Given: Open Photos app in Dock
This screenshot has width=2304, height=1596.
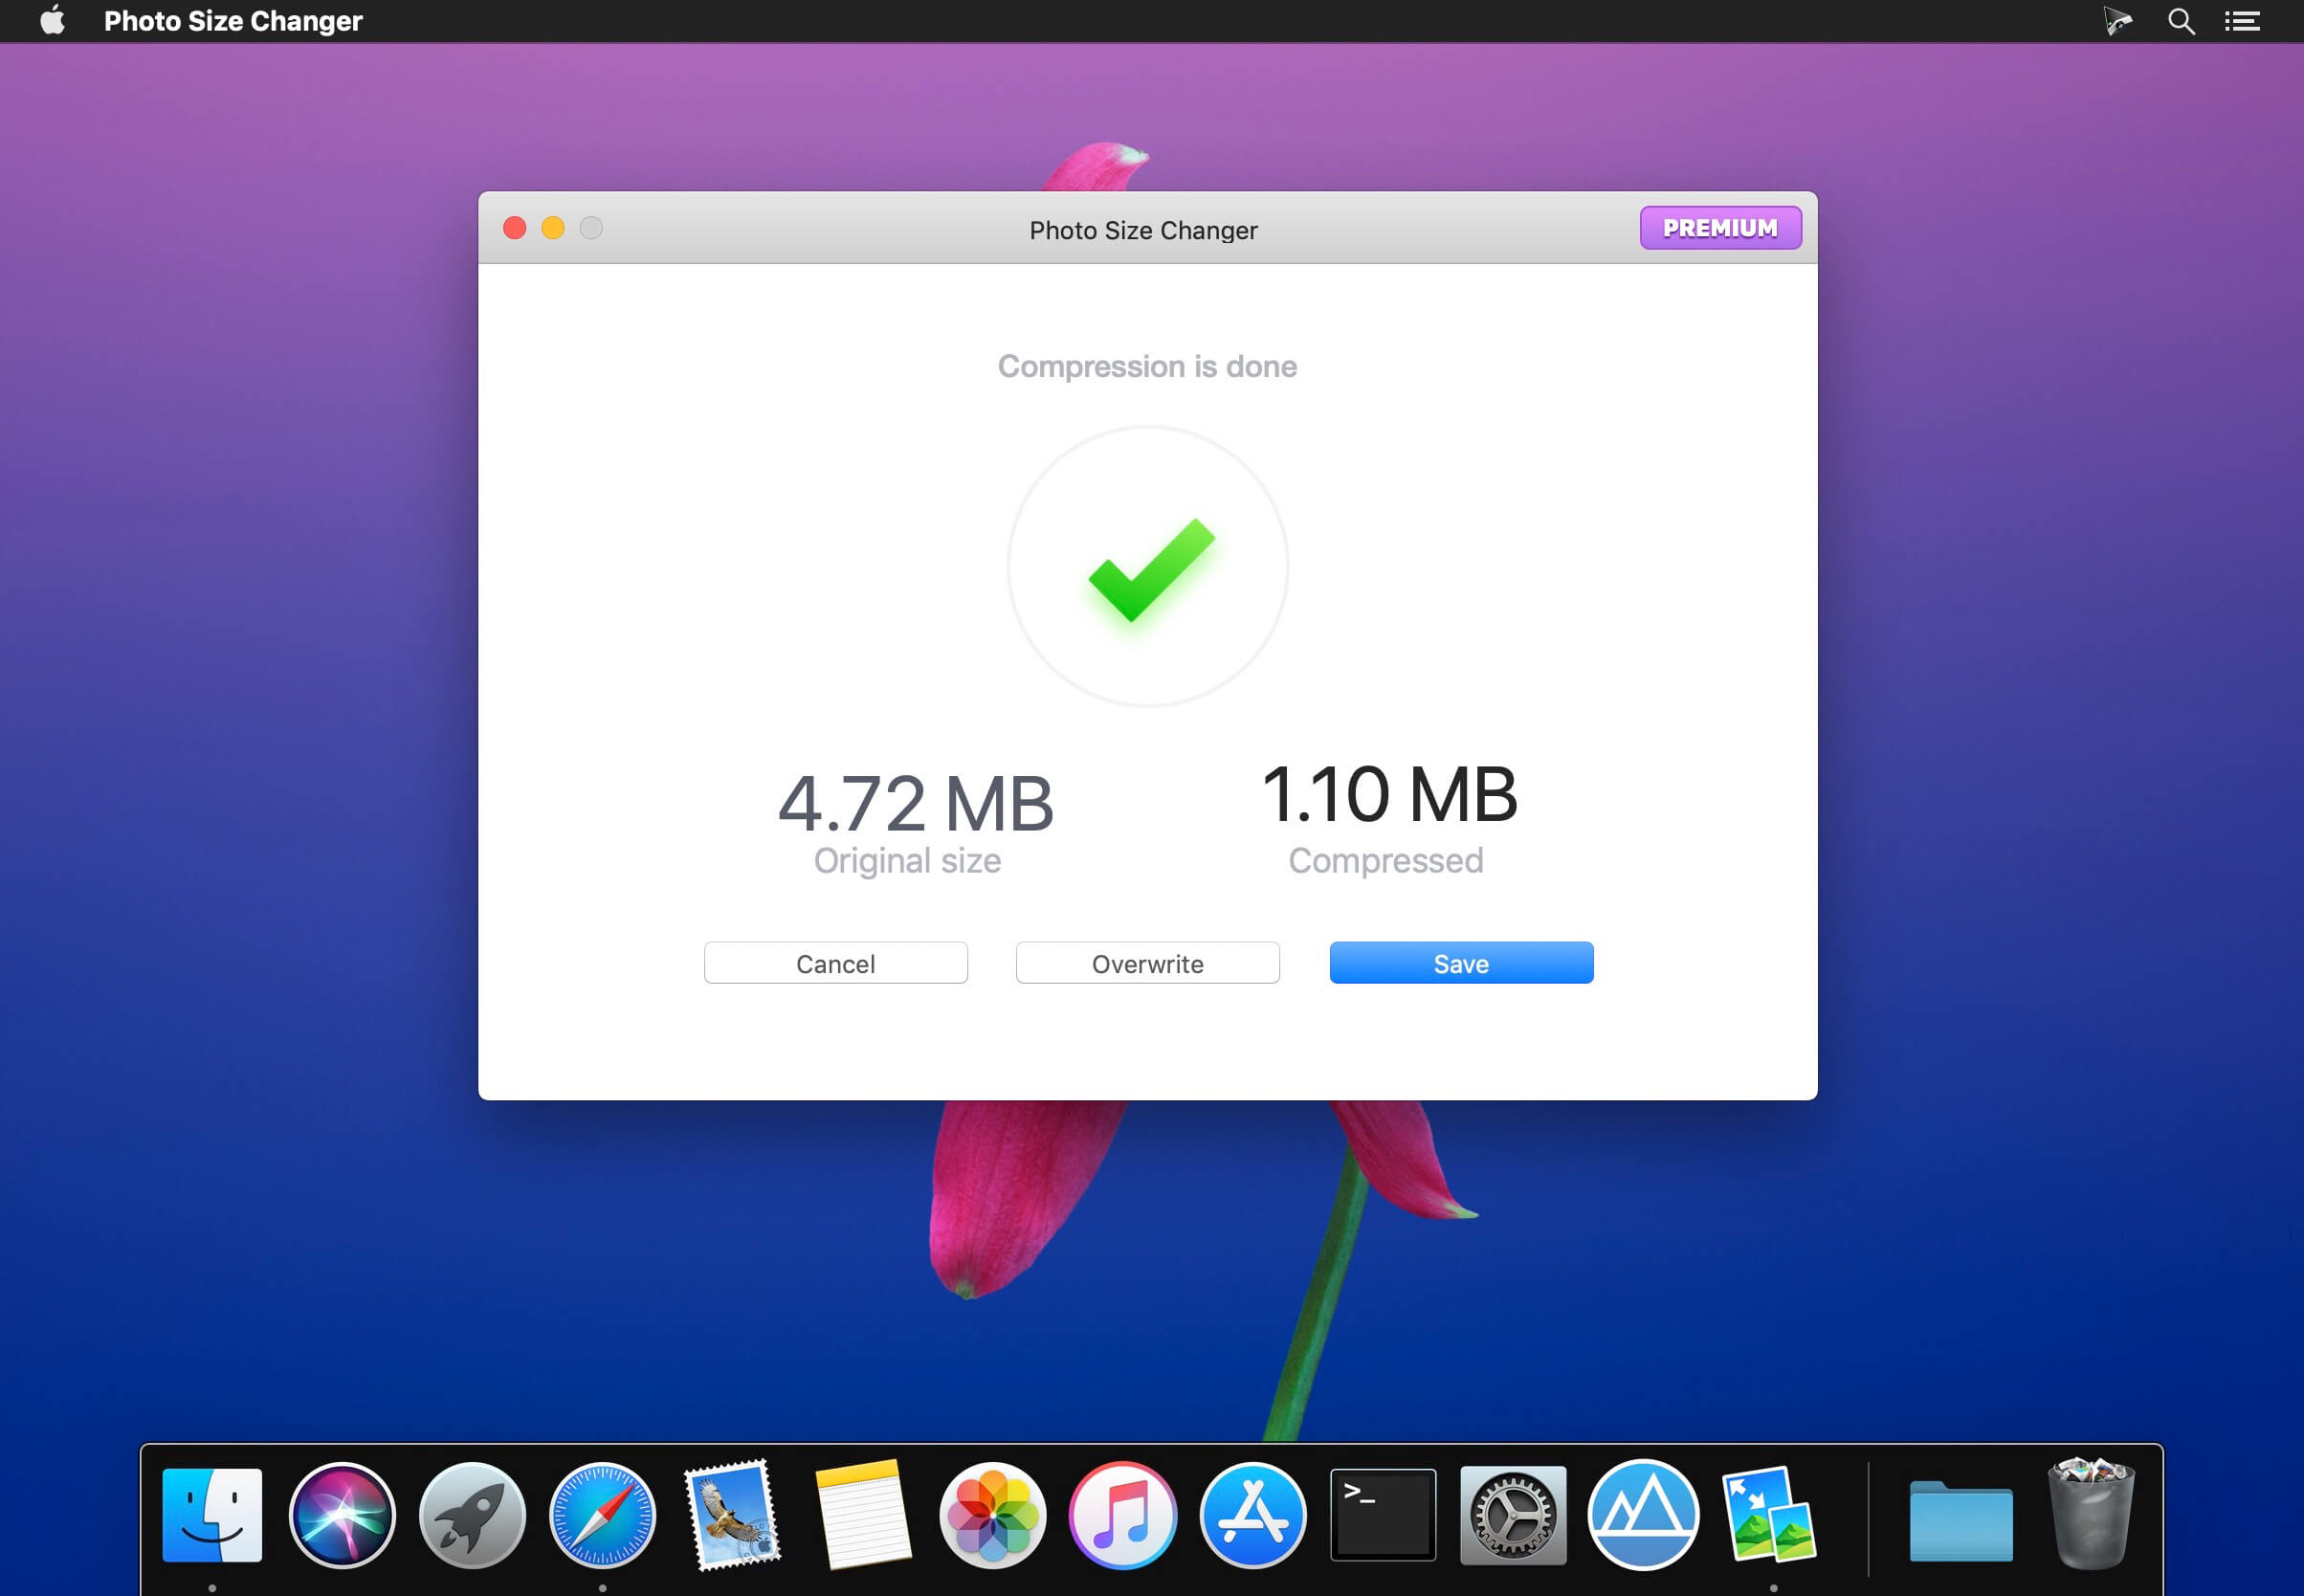Looking at the screenshot, I should point(992,1515).
